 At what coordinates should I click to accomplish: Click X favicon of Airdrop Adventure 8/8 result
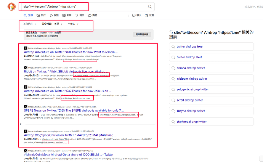[26, 48]
